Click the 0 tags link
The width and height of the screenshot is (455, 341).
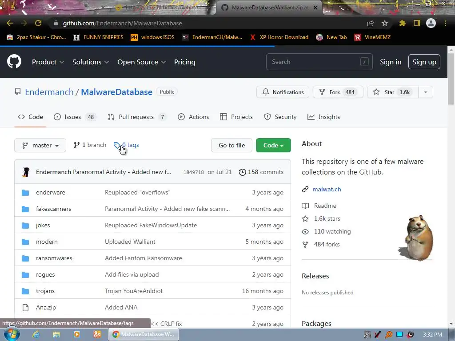coord(126,145)
